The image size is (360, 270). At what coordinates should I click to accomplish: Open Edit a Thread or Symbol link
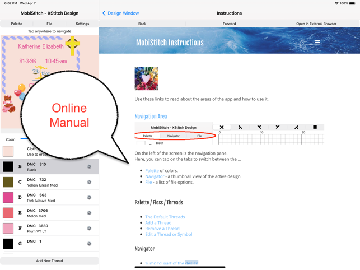pyautogui.click(x=169, y=234)
